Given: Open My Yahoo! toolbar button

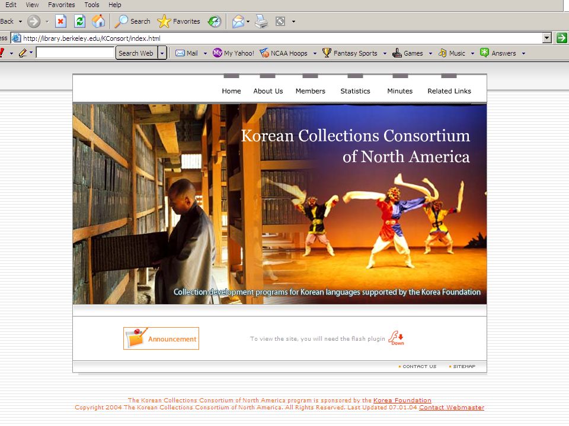Looking at the screenshot, I should tap(234, 53).
